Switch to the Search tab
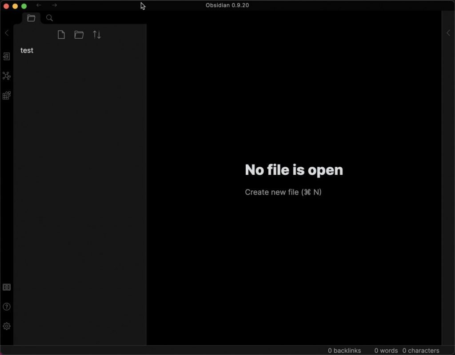The height and width of the screenshot is (355, 455). pos(49,18)
